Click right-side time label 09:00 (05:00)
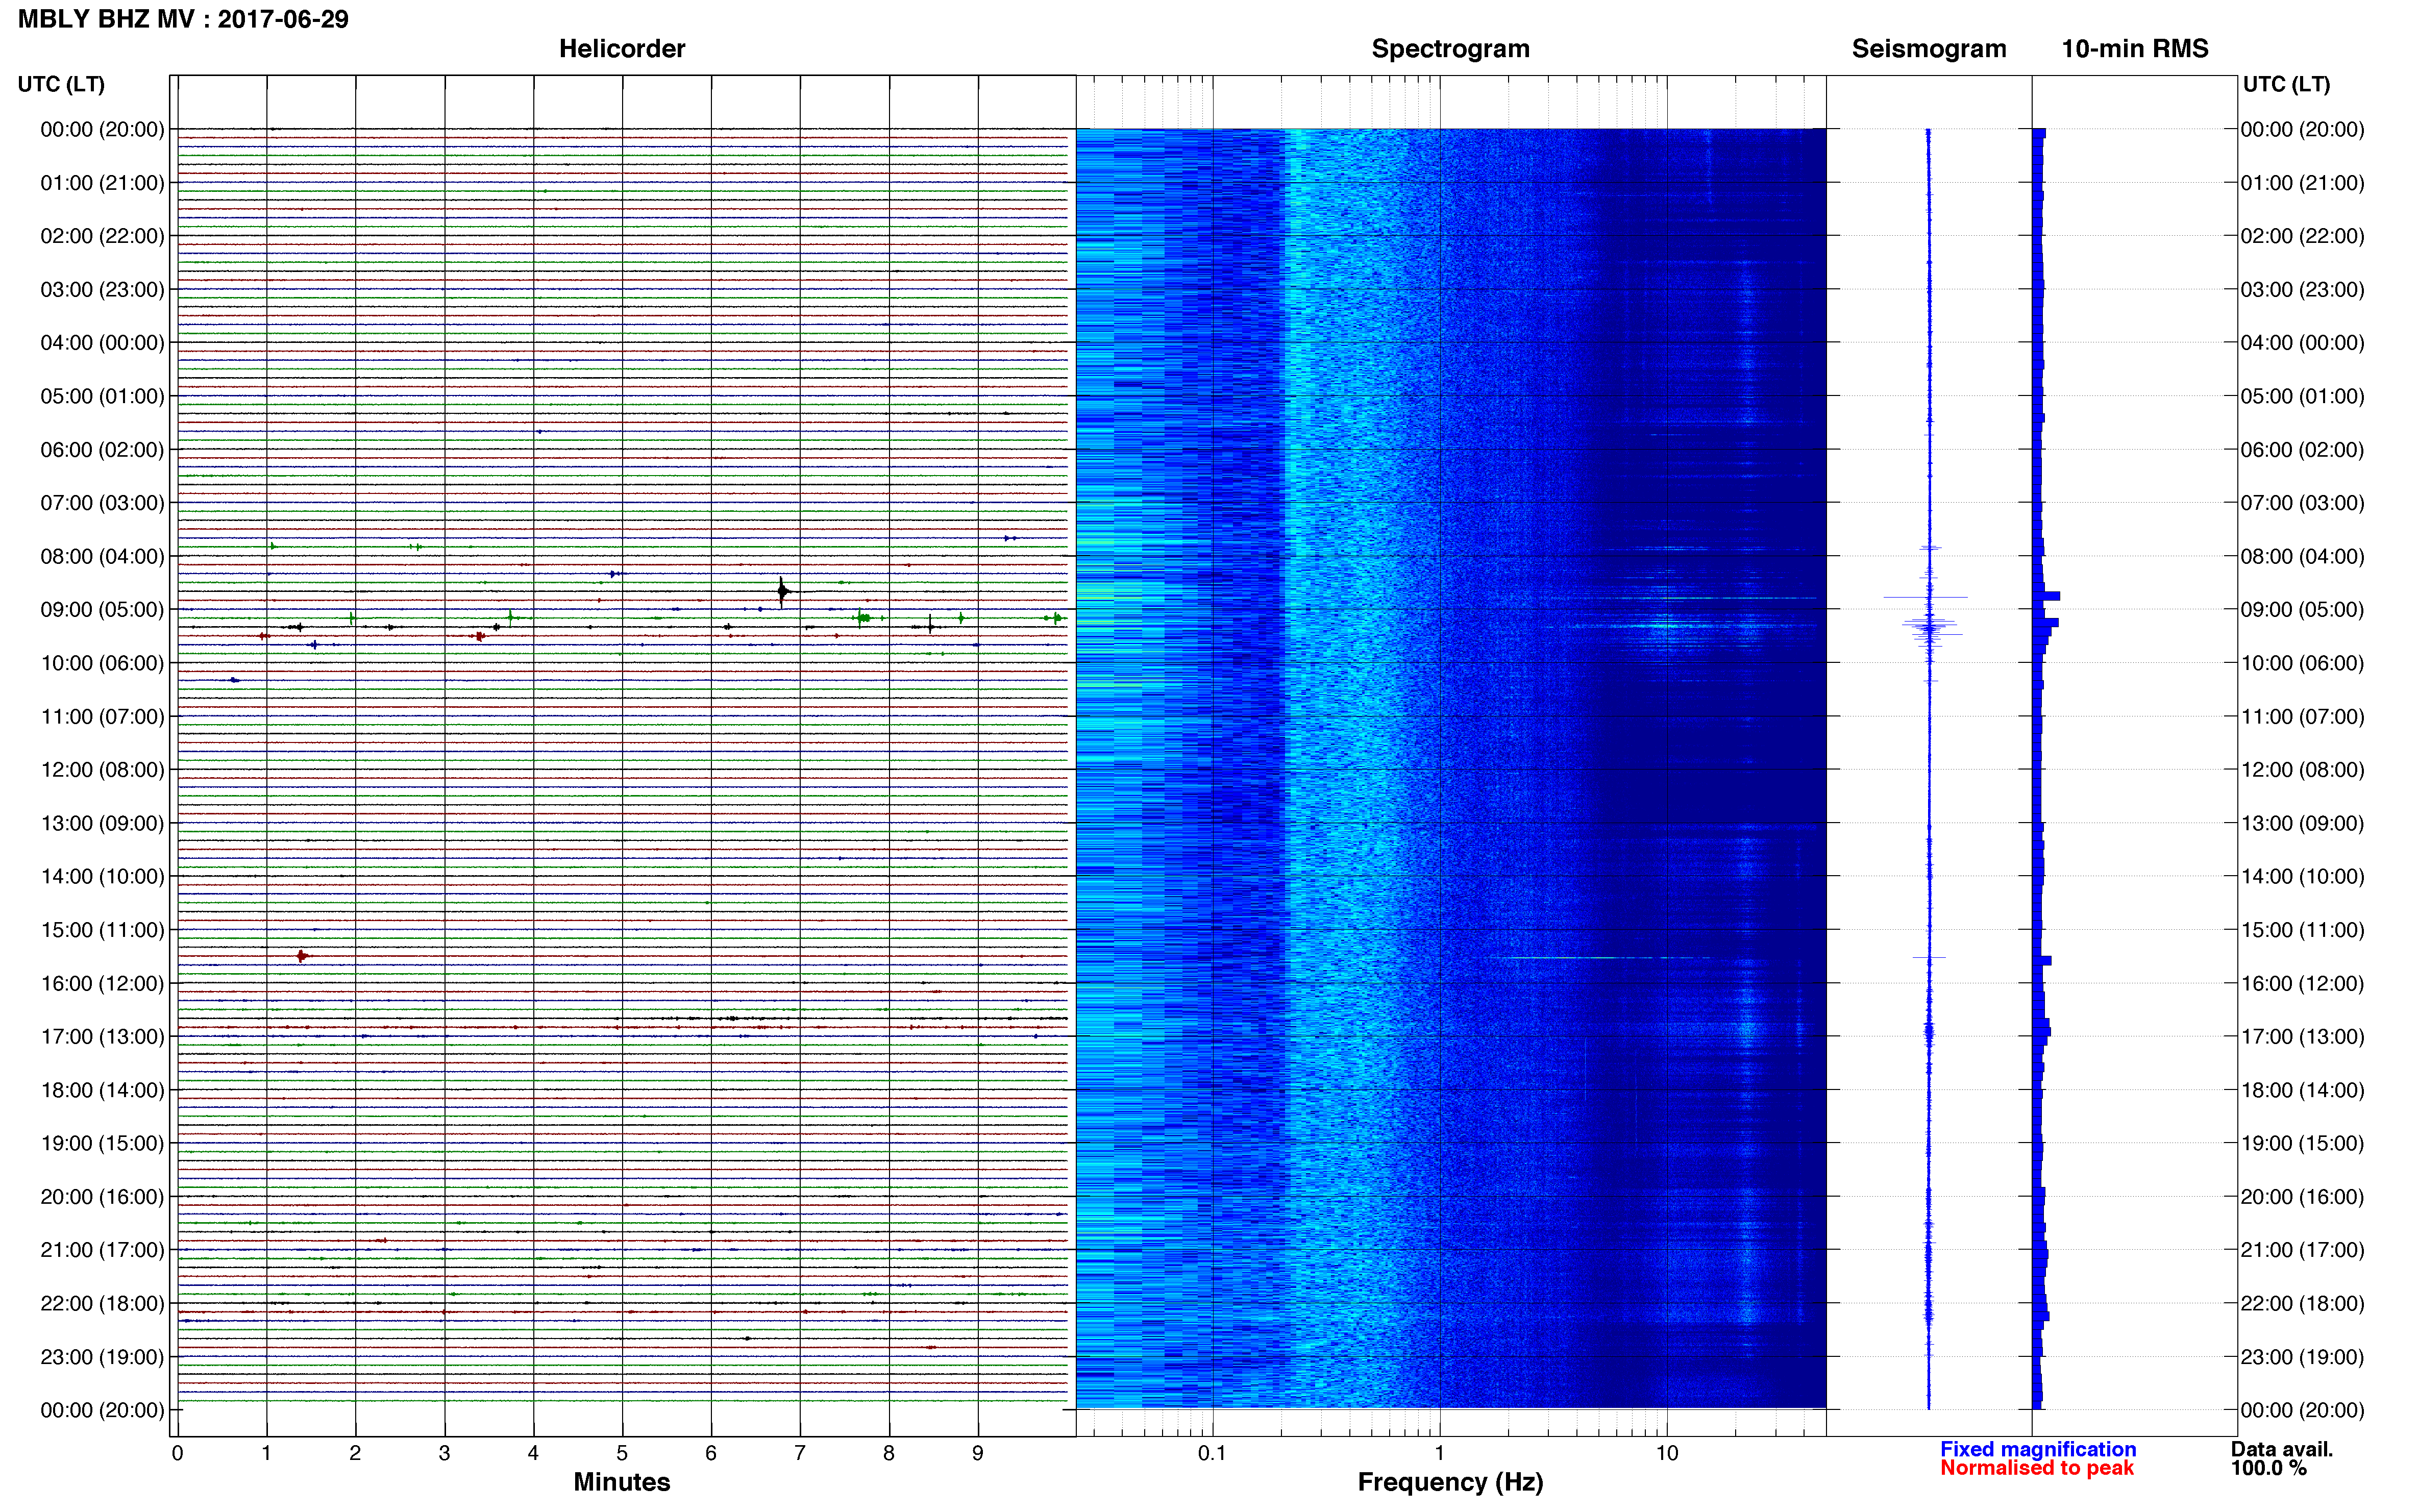This screenshot has width=2419, height=1512. 2302,610
